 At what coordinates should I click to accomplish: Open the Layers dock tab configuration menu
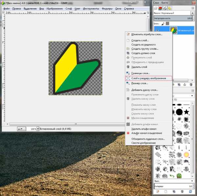[x=193, y=8]
